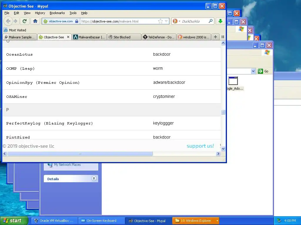Switch to On-Screen Keyboard taskbar item
The image size is (301, 225).
101,221
